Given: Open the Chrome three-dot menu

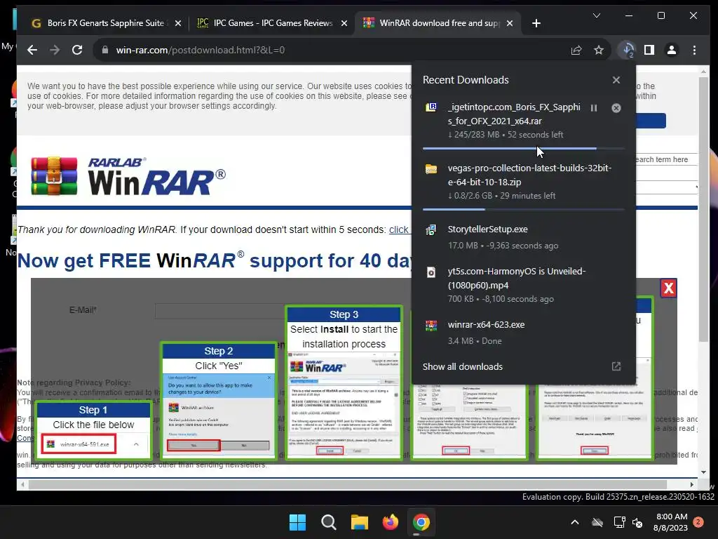Looking at the screenshot, I should [694, 50].
